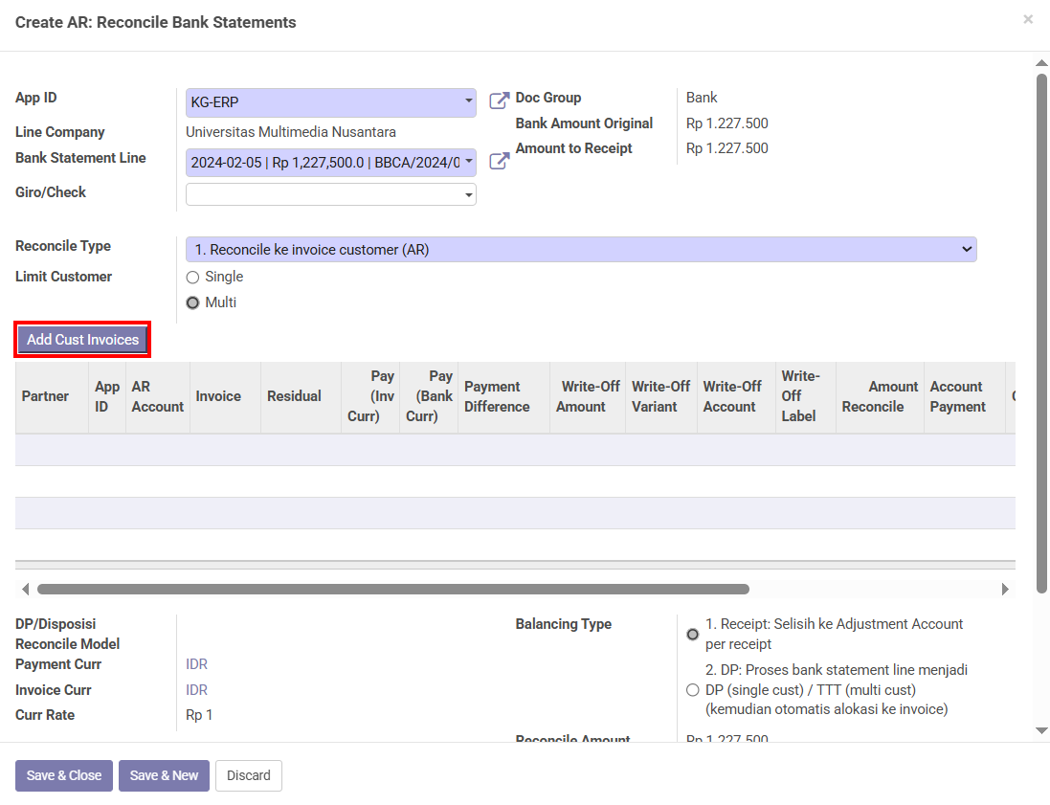The height and width of the screenshot is (805, 1050).
Task: Sort by the Residual column header
Action: point(294,396)
